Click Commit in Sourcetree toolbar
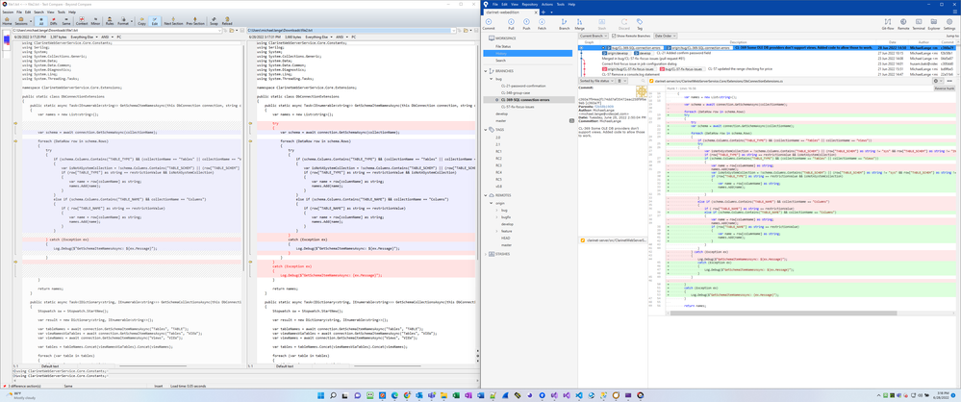Screen dimensions: 961x402 [489, 24]
